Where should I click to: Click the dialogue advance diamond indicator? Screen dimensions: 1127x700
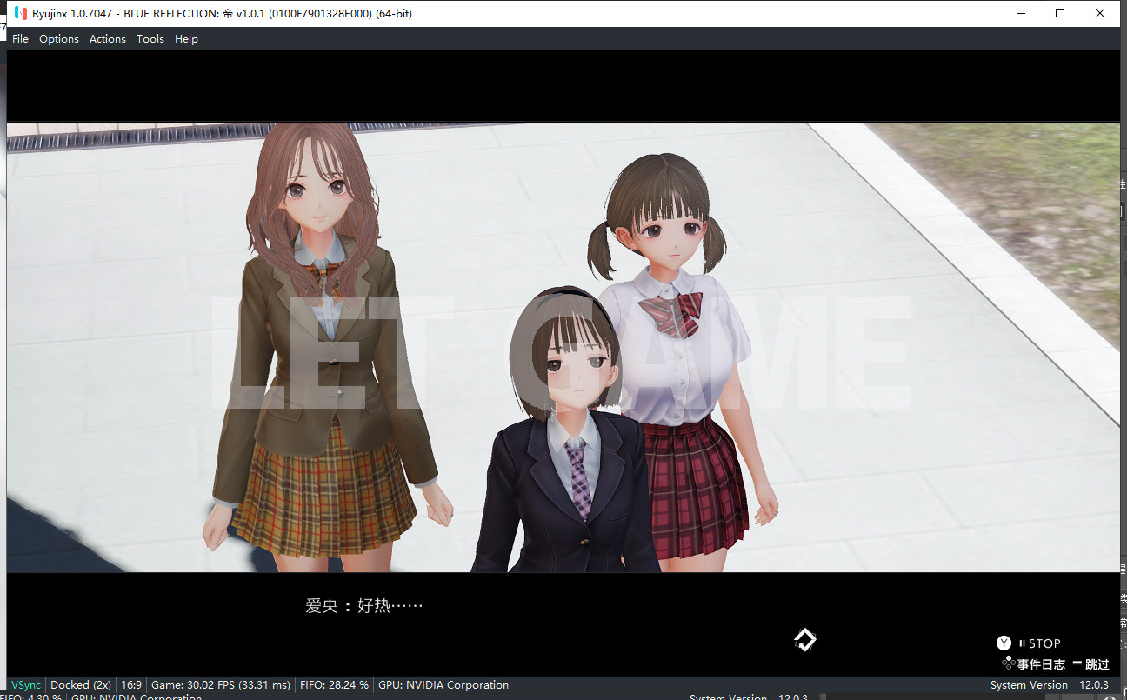coord(805,641)
